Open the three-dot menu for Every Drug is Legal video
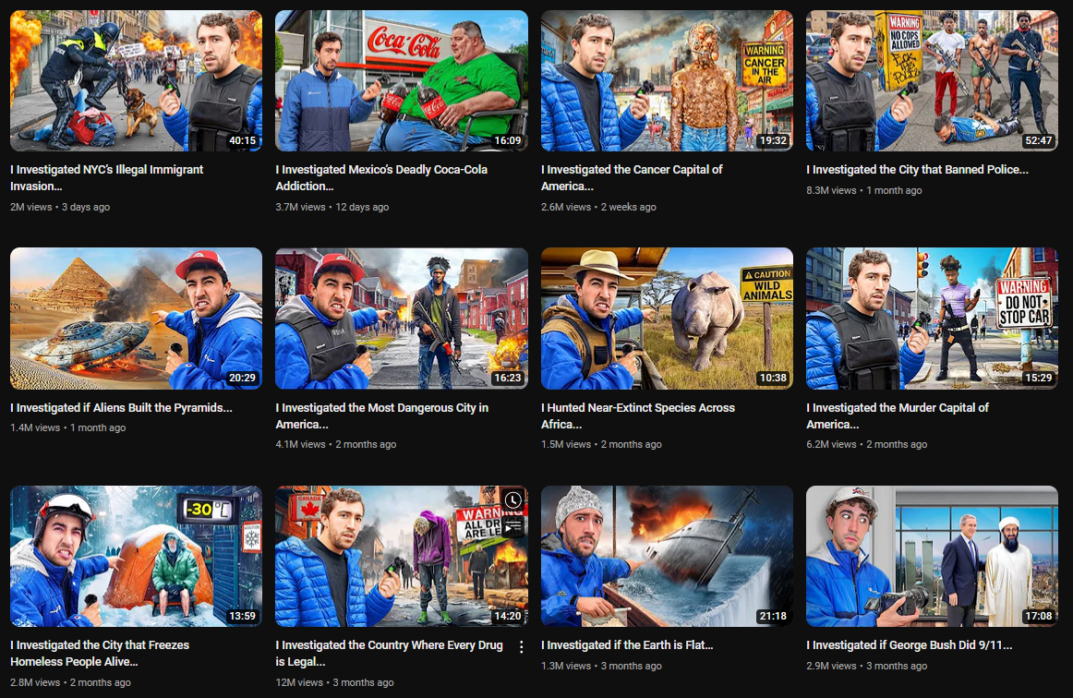The image size is (1073, 698). (x=522, y=646)
